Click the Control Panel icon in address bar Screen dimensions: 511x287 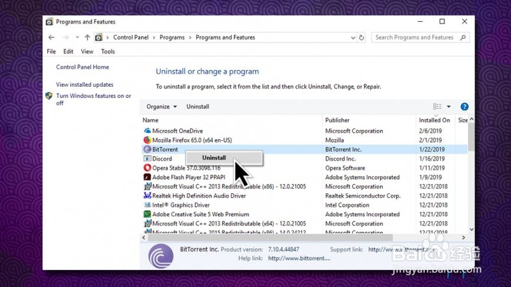99,37
